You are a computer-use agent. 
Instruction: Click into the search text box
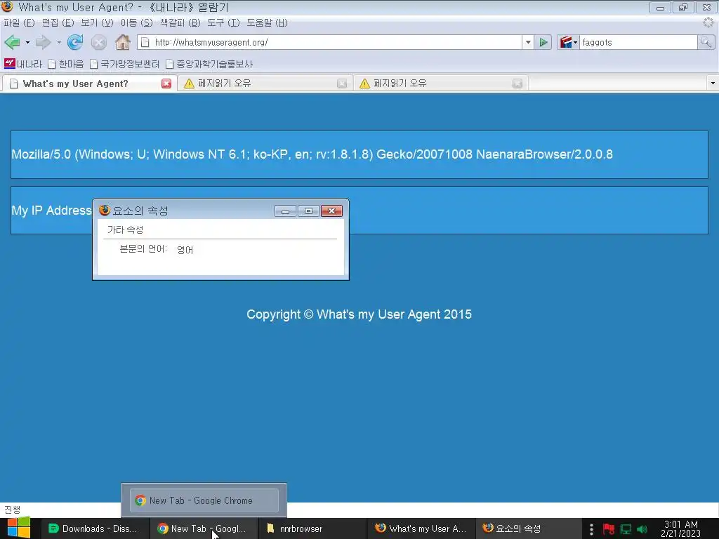pos(638,42)
